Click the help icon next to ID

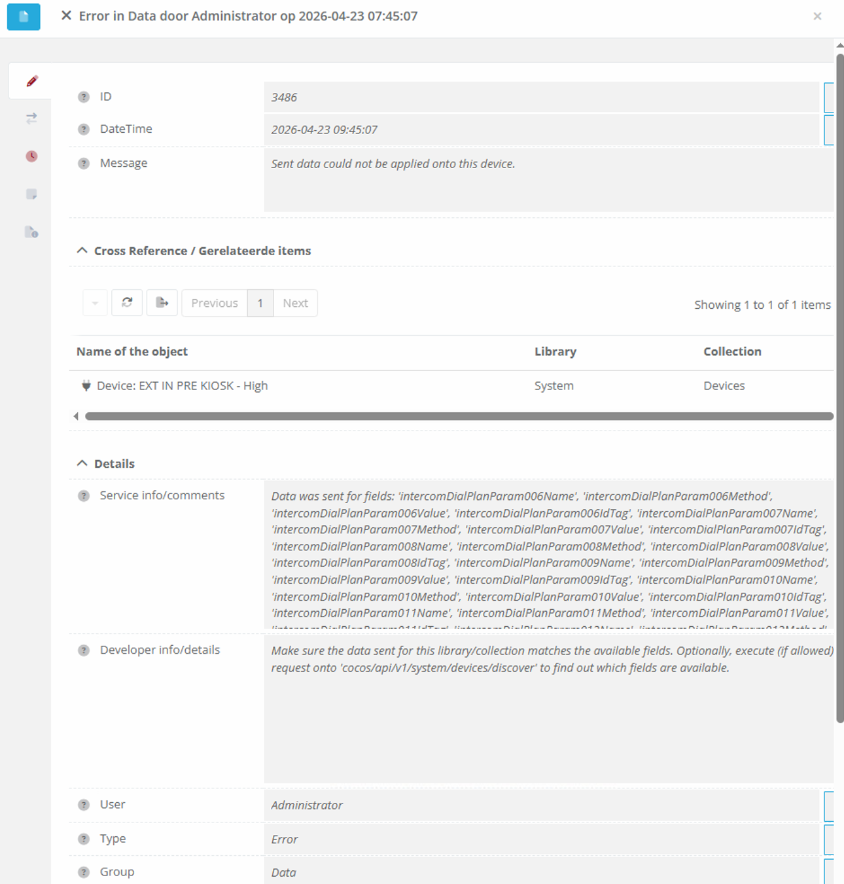84,97
